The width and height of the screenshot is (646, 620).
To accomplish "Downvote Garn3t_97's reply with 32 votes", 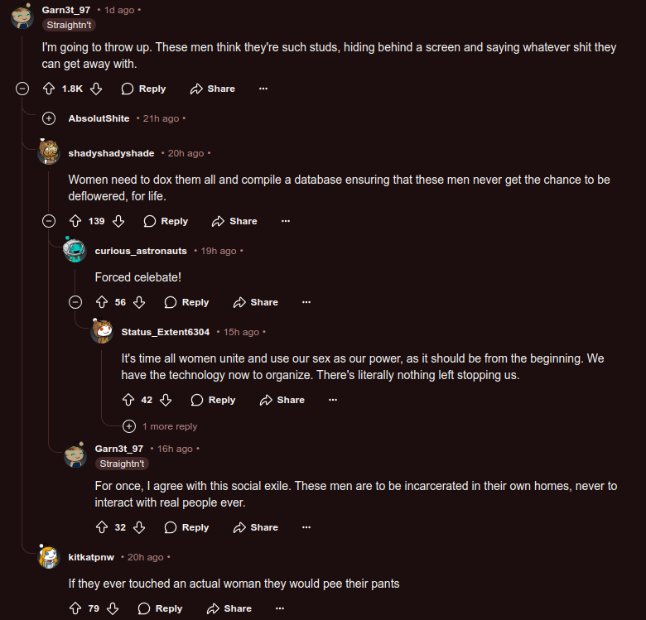I will [x=139, y=527].
